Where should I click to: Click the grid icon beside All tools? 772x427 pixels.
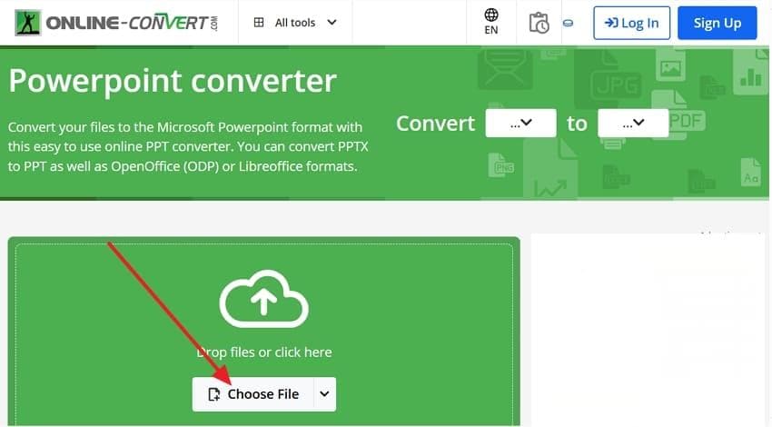tap(259, 23)
